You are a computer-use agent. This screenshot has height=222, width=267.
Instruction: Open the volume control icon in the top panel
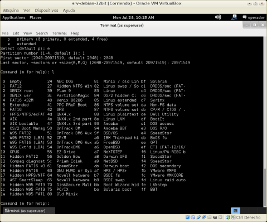coord(218,17)
